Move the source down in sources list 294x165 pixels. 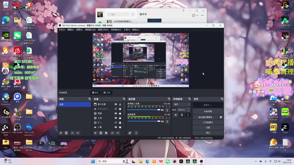click(x=118, y=133)
